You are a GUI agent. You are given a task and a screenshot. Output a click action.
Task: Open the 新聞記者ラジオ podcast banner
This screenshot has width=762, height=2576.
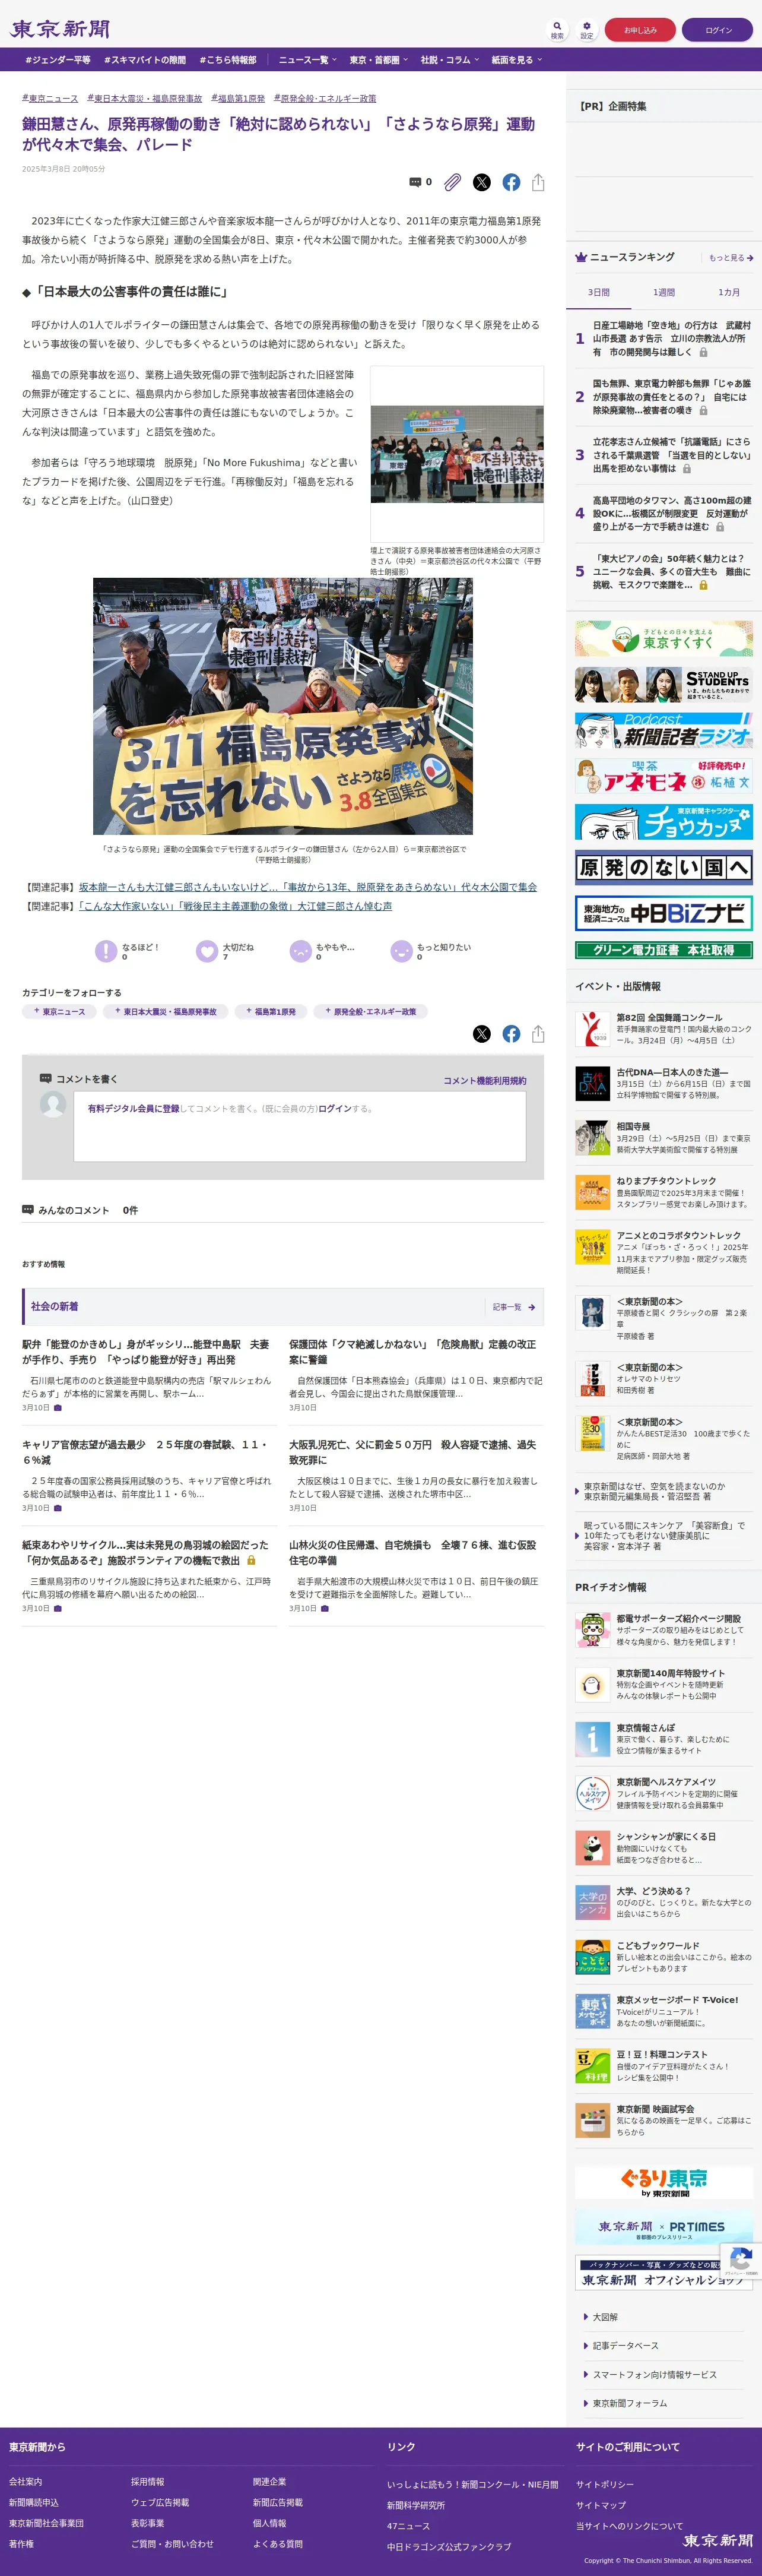(x=664, y=730)
